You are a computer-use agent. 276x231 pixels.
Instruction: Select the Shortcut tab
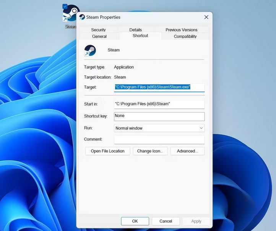pyautogui.click(x=140, y=36)
